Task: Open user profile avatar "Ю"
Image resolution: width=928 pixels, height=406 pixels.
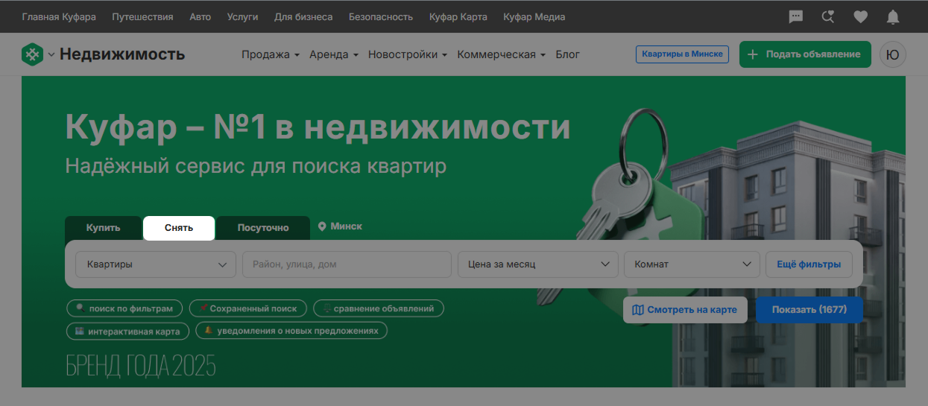Action: (893, 54)
